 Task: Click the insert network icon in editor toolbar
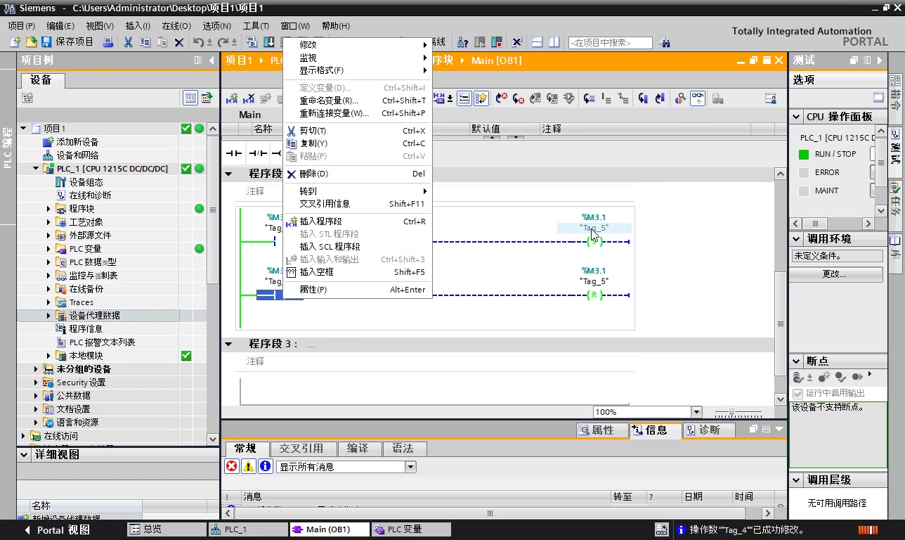coord(231,98)
